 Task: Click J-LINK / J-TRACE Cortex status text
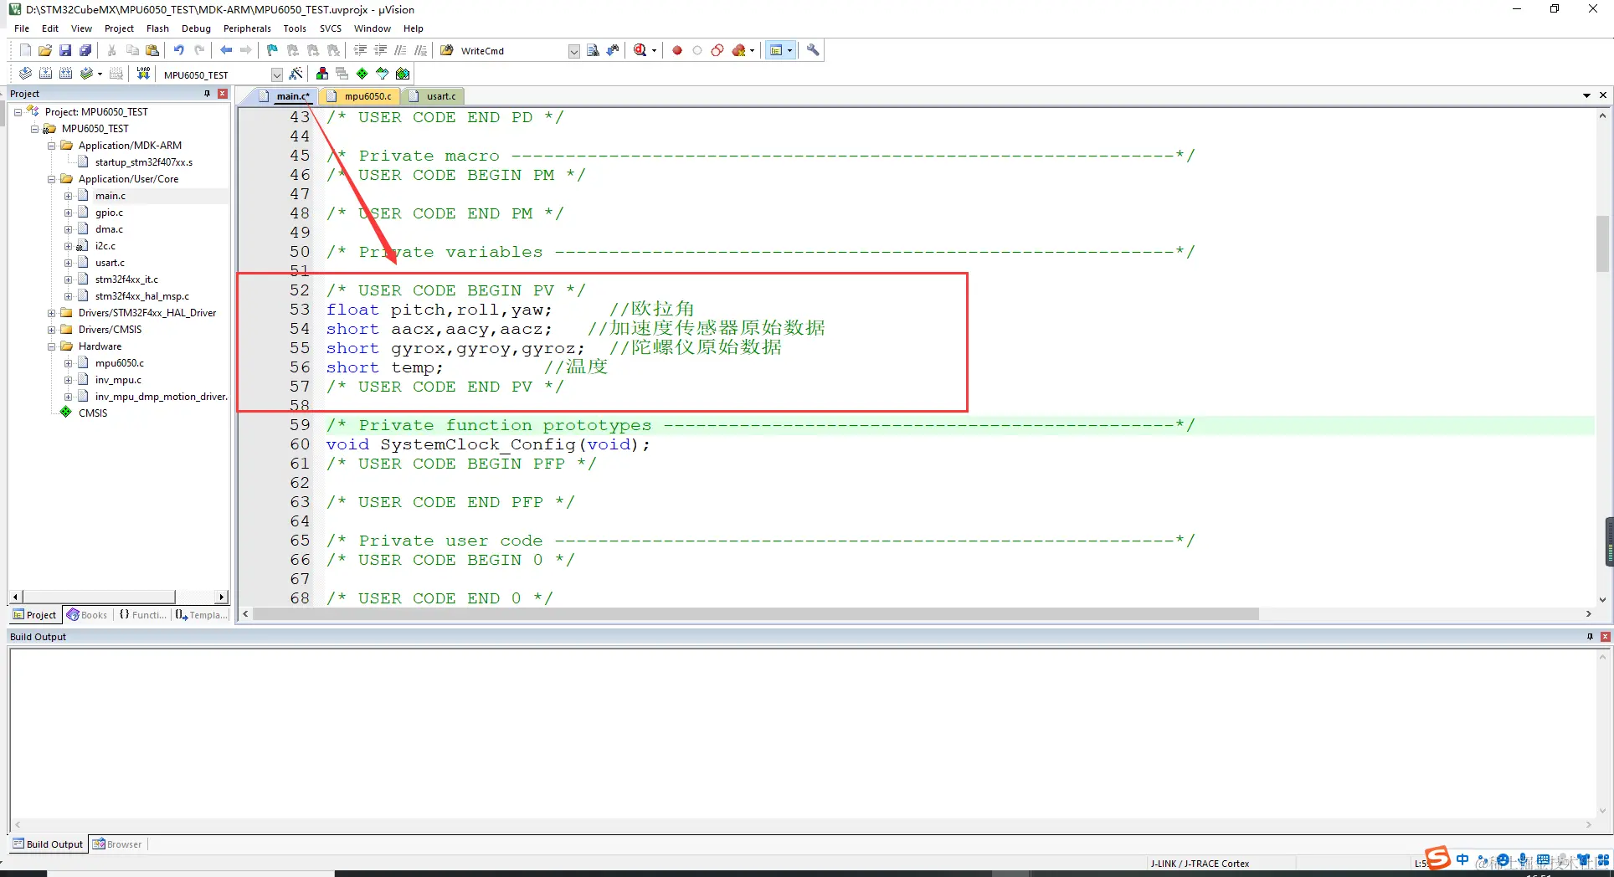(1200, 864)
